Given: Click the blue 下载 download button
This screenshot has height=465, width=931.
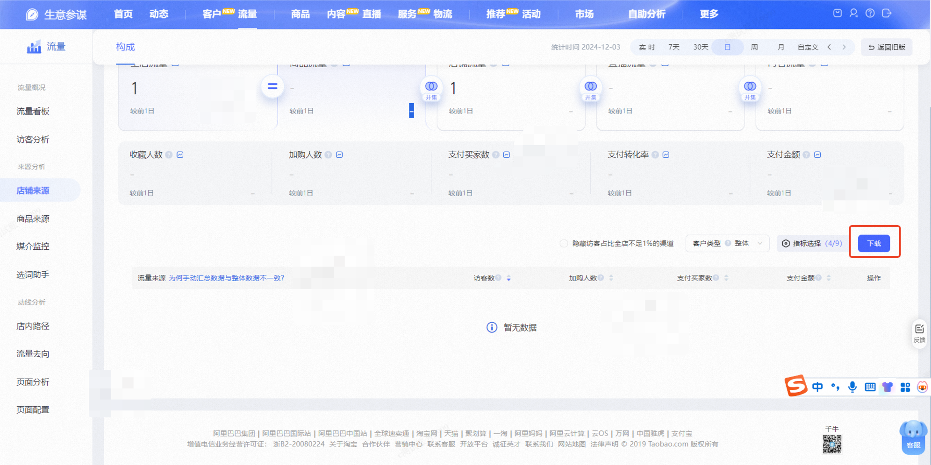Looking at the screenshot, I should point(874,243).
